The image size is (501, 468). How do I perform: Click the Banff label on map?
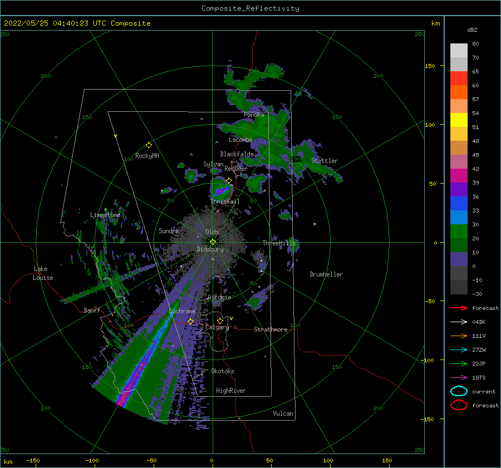92,310
